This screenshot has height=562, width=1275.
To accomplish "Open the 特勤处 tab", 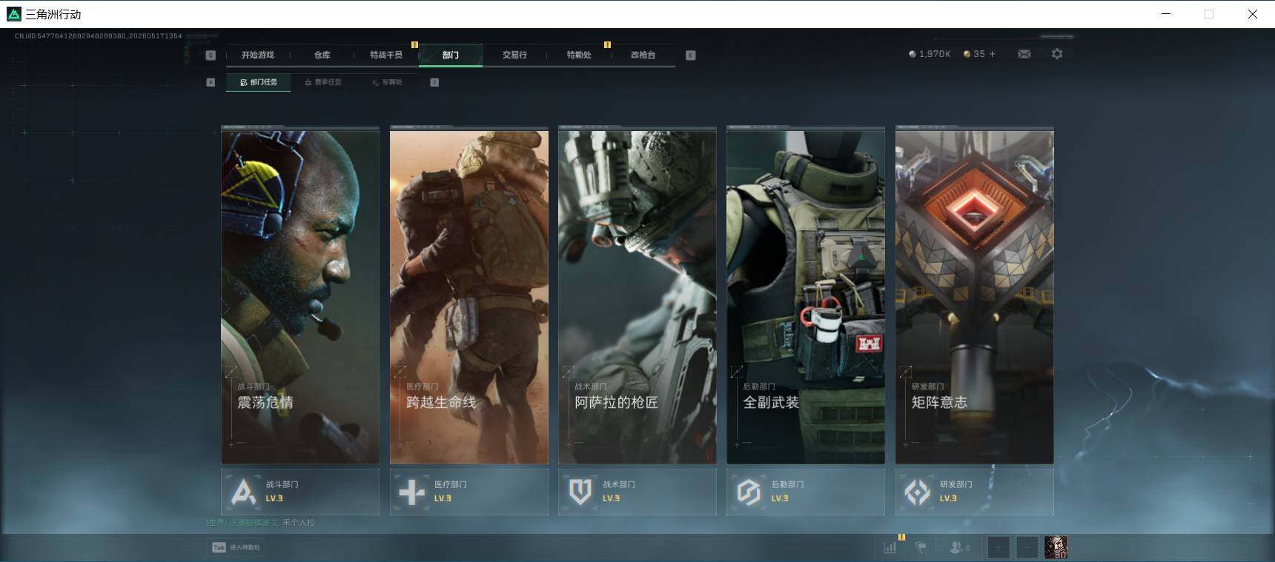I will (x=579, y=55).
